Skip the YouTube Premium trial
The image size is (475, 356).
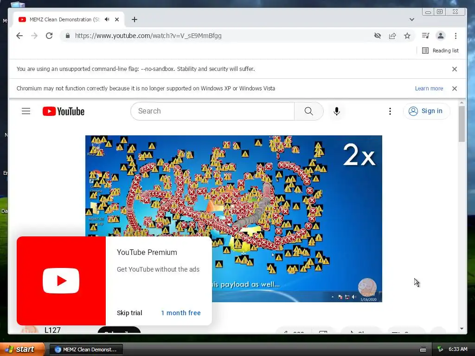point(129,313)
